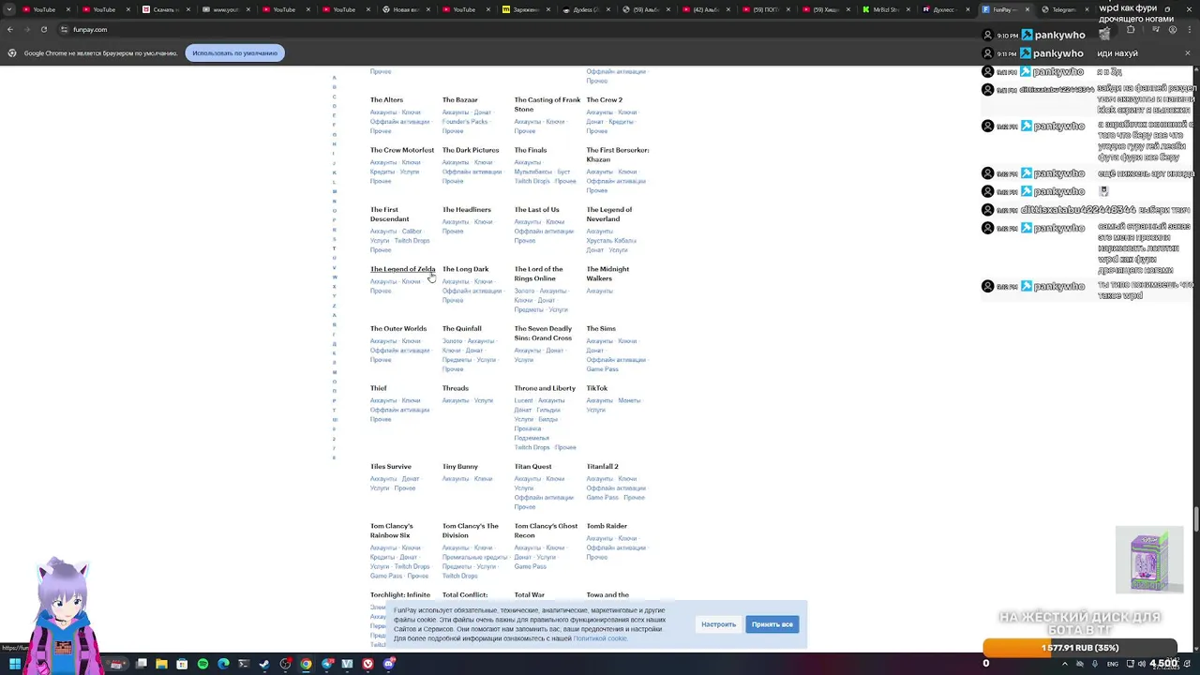Open Windows Start menu
This screenshot has height=675, width=1200.
click(15, 664)
